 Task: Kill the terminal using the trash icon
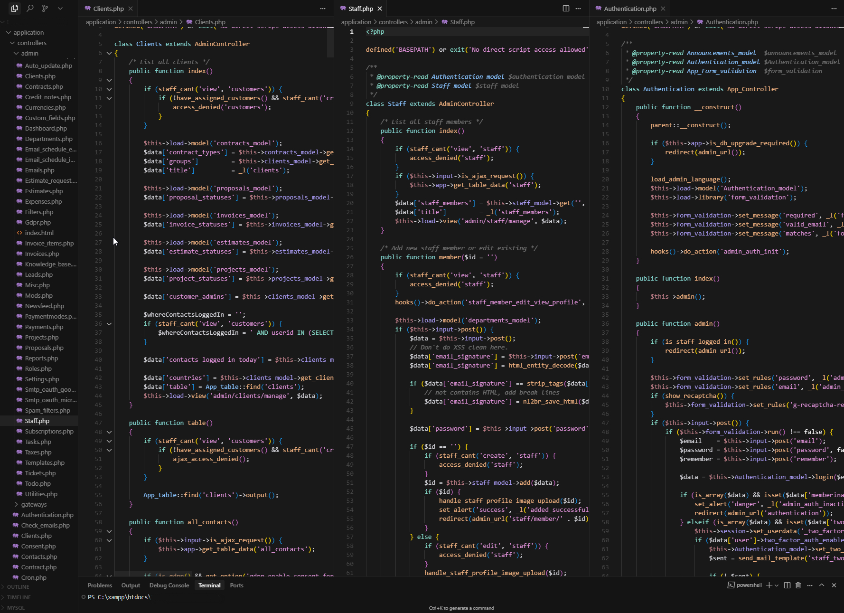(x=798, y=585)
